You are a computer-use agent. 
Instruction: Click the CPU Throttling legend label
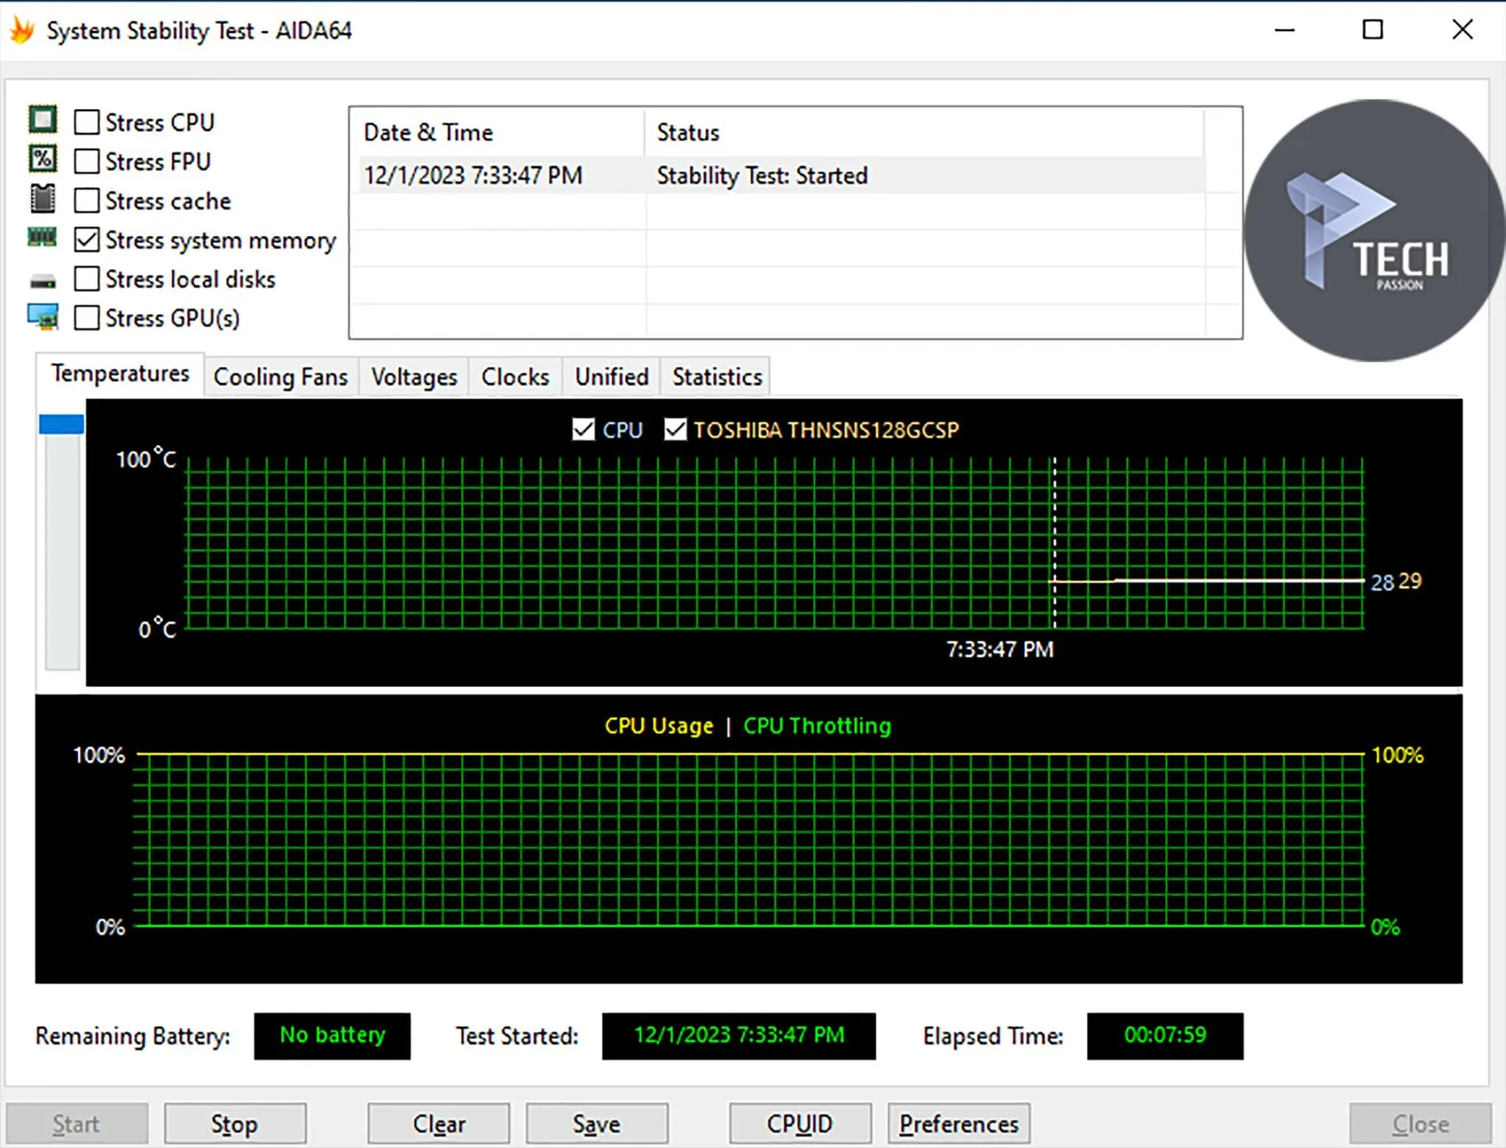(817, 726)
